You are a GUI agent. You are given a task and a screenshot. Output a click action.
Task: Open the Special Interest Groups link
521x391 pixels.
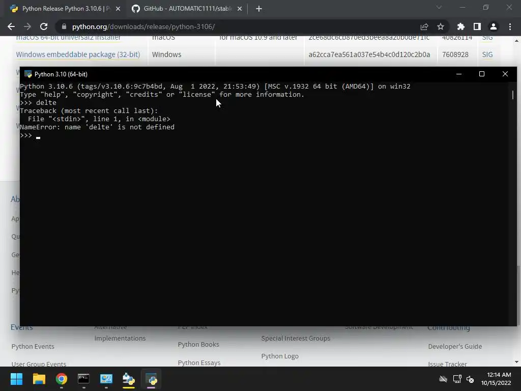tap(296, 339)
